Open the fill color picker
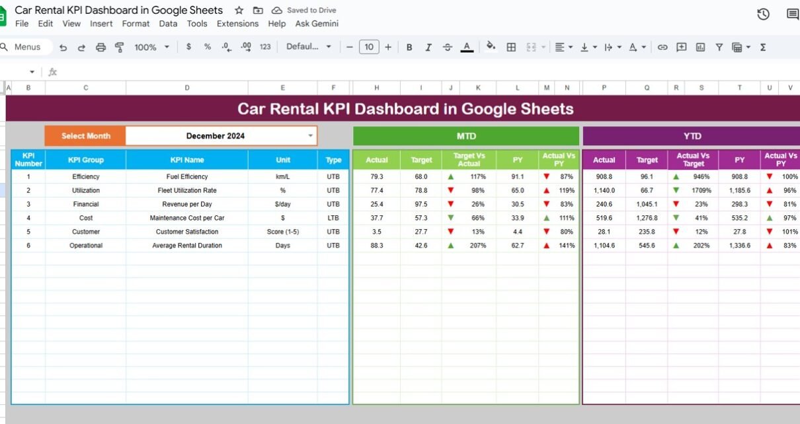The height and width of the screenshot is (424, 800). tap(491, 47)
